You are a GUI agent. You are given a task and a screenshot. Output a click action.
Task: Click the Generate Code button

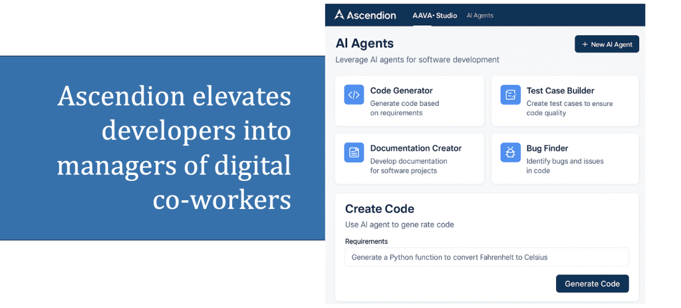tap(593, 283)
